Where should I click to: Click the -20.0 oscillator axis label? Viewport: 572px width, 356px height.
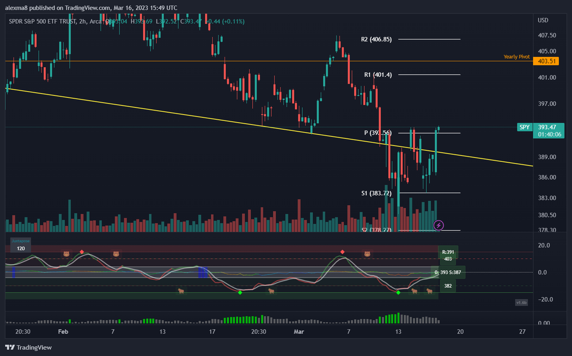[545, 299]
